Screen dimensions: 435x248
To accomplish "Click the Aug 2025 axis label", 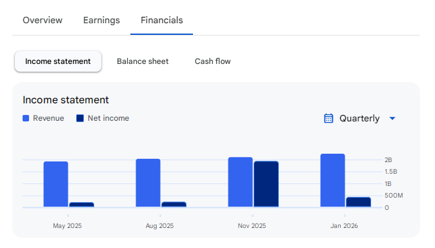I will (160, 226).
